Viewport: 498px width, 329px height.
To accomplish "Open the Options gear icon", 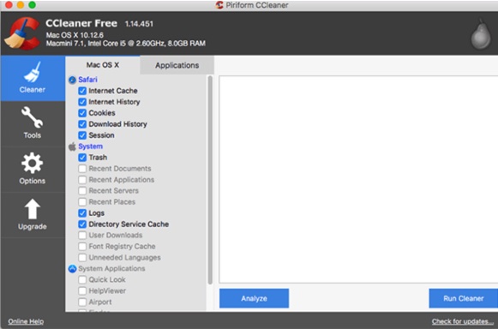I will pyautogui.click(x=32, y=164).
